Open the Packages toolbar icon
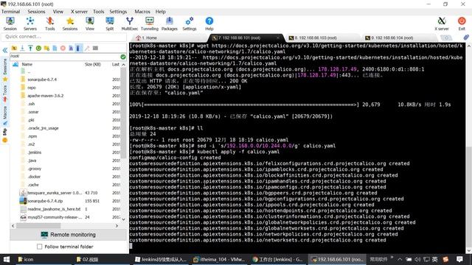The width and height of the screenshot is (472, 265). pyautogui.click(x=170, y=24)
